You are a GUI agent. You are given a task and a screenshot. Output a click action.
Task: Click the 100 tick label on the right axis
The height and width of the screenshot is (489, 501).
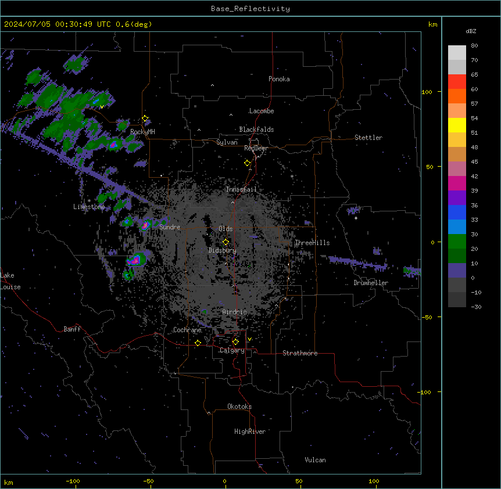[427, 92]
